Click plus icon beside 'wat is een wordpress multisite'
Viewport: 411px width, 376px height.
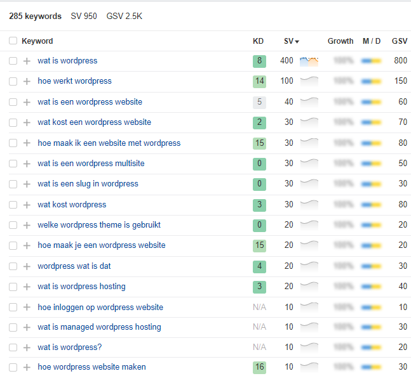27,164
